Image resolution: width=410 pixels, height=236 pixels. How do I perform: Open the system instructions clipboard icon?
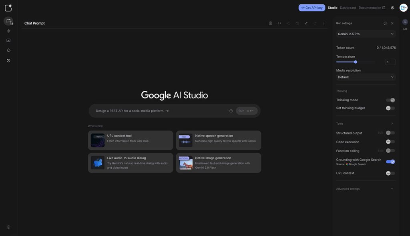(x=270, y=23)
